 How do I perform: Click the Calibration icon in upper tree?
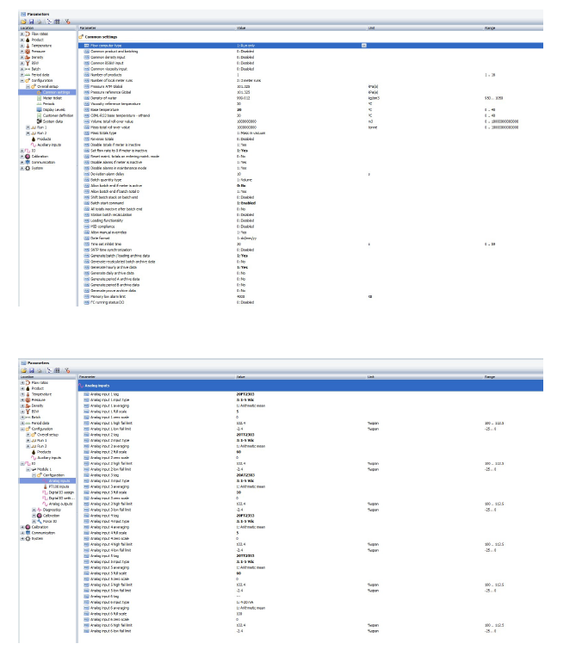28,157
